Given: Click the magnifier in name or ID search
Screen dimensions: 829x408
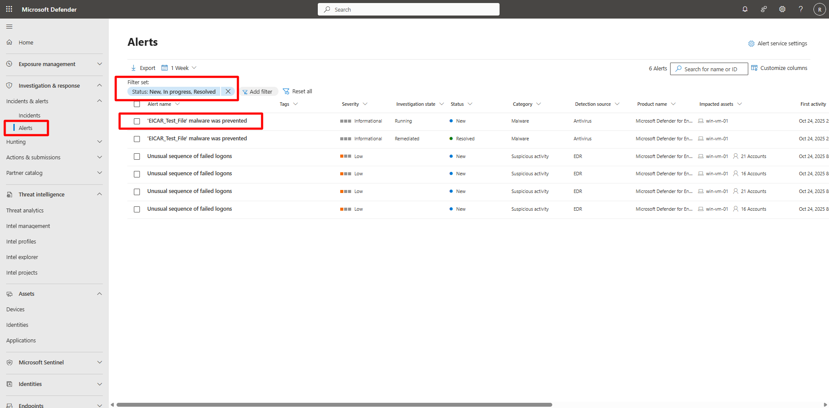Looking at the screenshot, I should click(679, 69).
